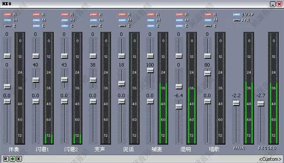Minimize the MX 8 mixer window

[273, 4]
